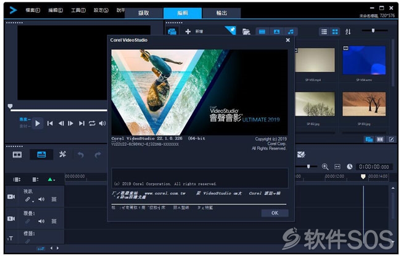Toggle ripple editing on the video track
The width and height of the screenshot is (401, 256).
coord(28,199)
